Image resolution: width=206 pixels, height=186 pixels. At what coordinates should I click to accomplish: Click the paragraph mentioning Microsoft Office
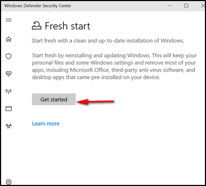[x=114, y=66]
